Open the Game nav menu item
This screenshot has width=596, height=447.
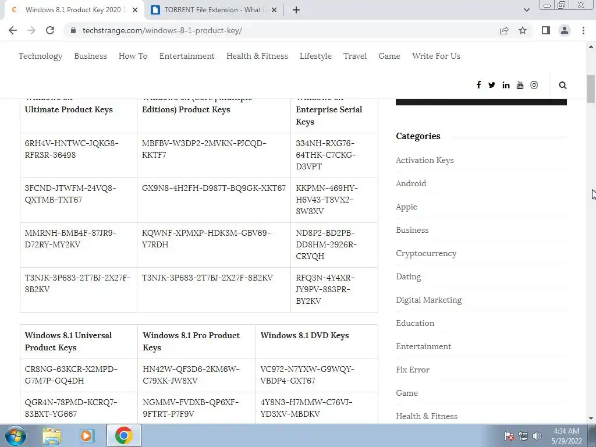[x=389, y=56]
